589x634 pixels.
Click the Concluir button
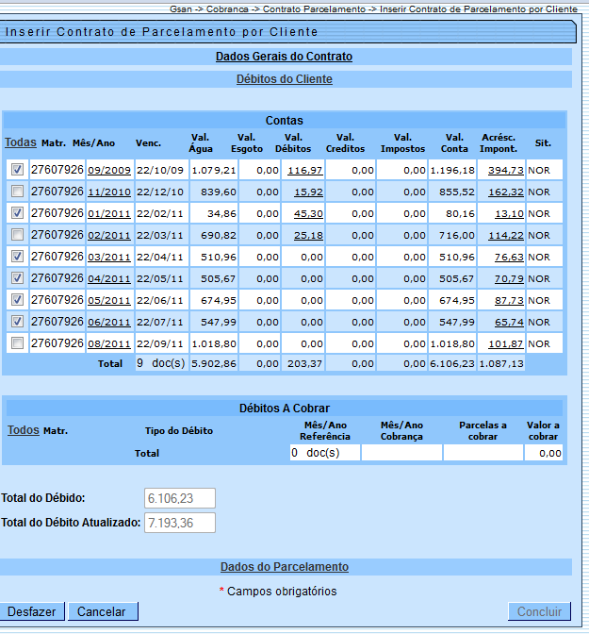(x=539, y=611)
